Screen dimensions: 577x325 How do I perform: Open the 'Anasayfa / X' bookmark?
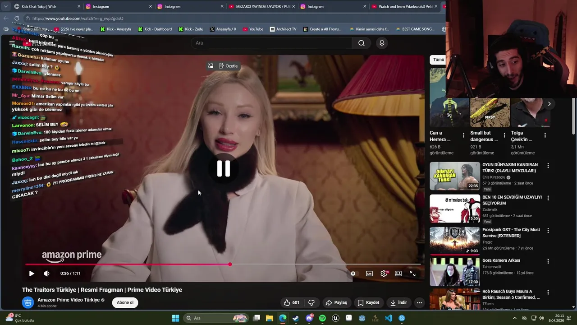pos(223,29)
